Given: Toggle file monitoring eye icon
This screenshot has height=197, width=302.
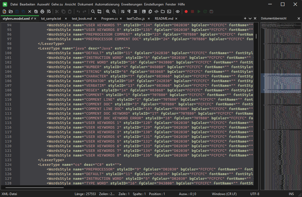Looking at the screenshot, I should [x=178, y=11].
